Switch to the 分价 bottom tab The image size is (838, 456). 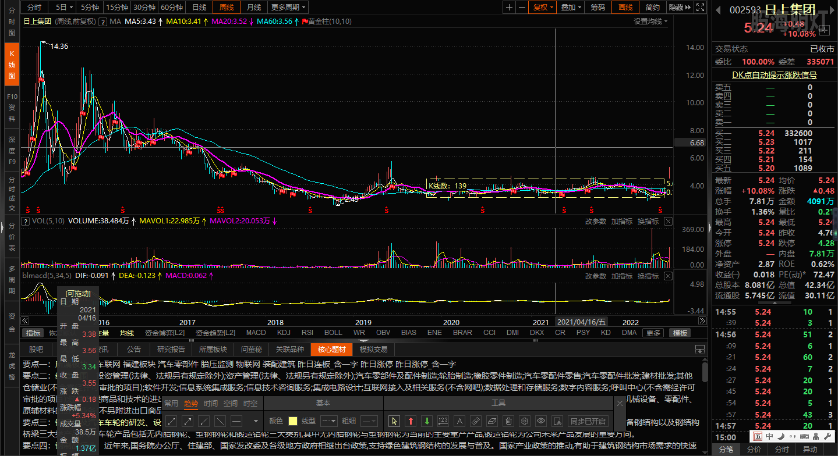[754, 450]
